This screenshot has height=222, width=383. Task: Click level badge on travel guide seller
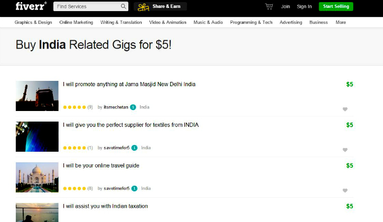134,188
